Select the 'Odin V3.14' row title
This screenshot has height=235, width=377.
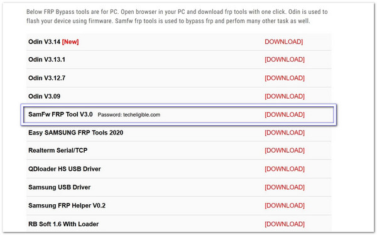[44, 41]
